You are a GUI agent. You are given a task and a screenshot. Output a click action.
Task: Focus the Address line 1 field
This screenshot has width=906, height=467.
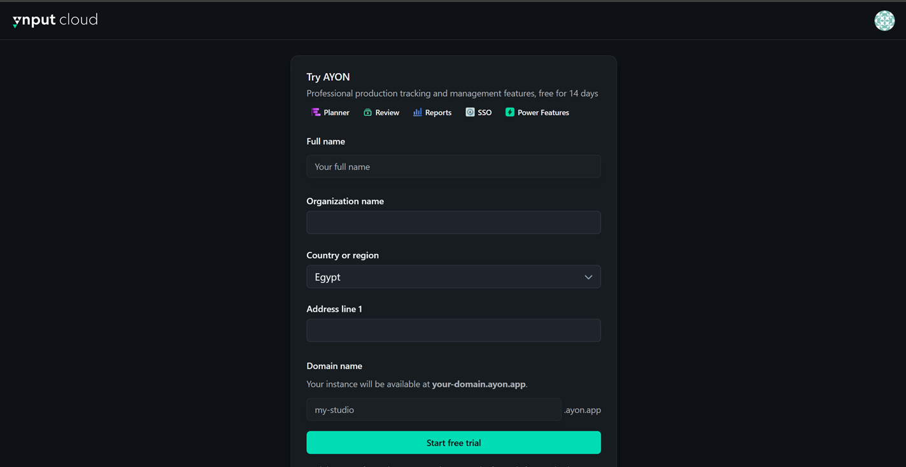pos(453,330)
